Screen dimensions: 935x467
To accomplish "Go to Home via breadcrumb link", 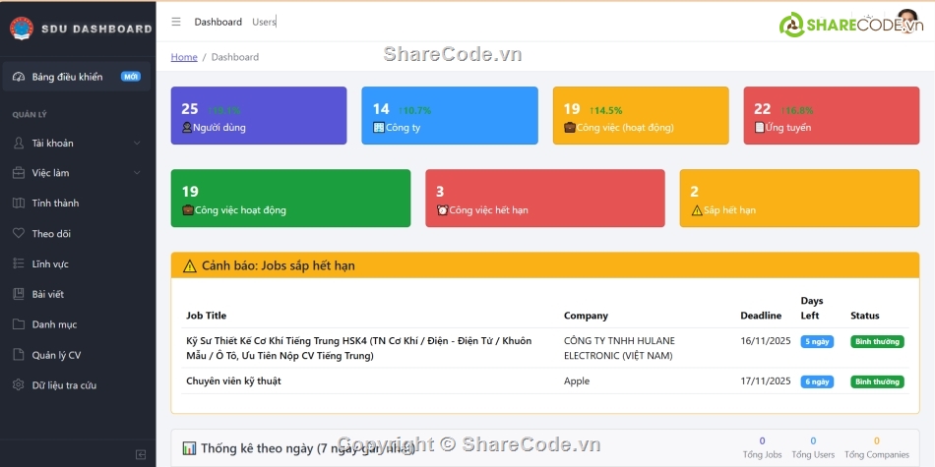I will [x=184, y=57].
